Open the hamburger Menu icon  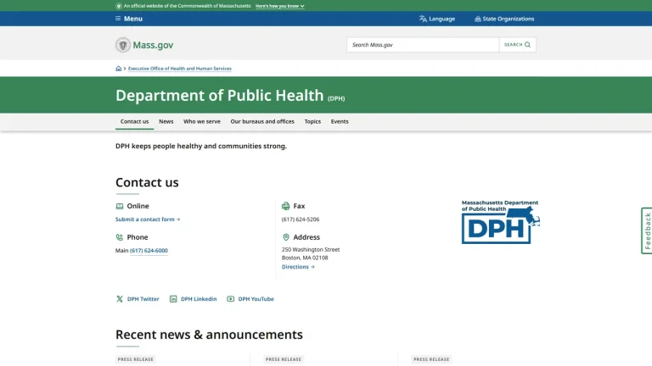point(118,19)
